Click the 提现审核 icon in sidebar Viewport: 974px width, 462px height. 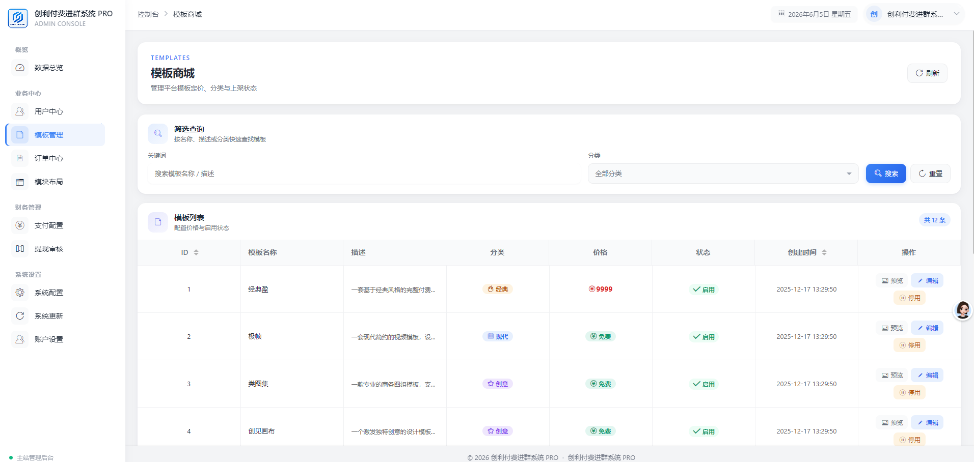coord(20,249)
